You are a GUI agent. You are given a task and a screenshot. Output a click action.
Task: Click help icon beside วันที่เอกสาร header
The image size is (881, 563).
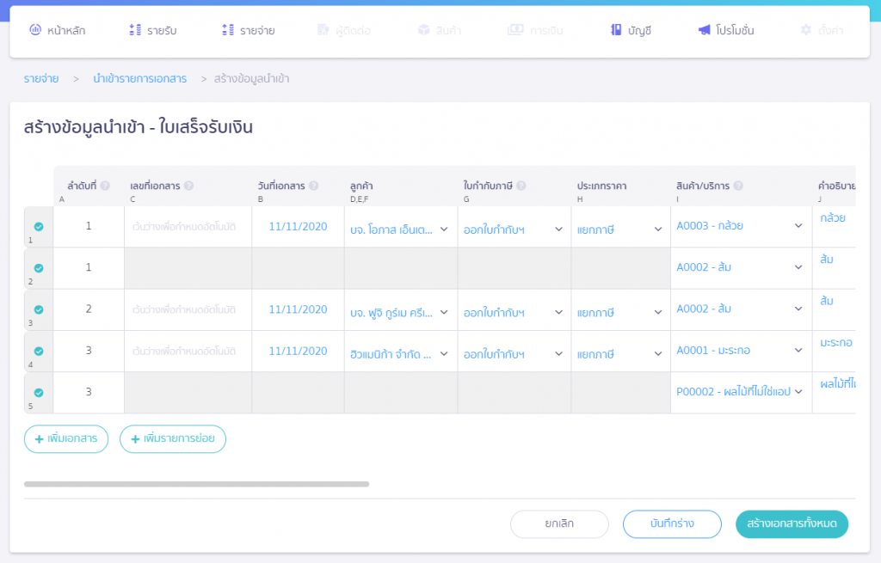pyautogui.click(x=313, y=186)
